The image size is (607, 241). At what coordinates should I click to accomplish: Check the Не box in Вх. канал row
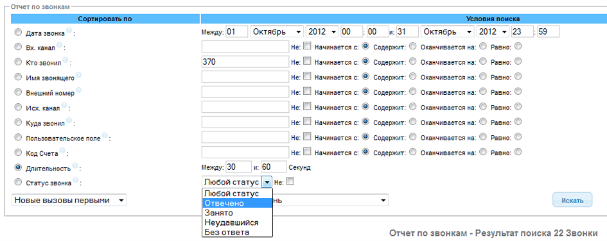[307, 46]
